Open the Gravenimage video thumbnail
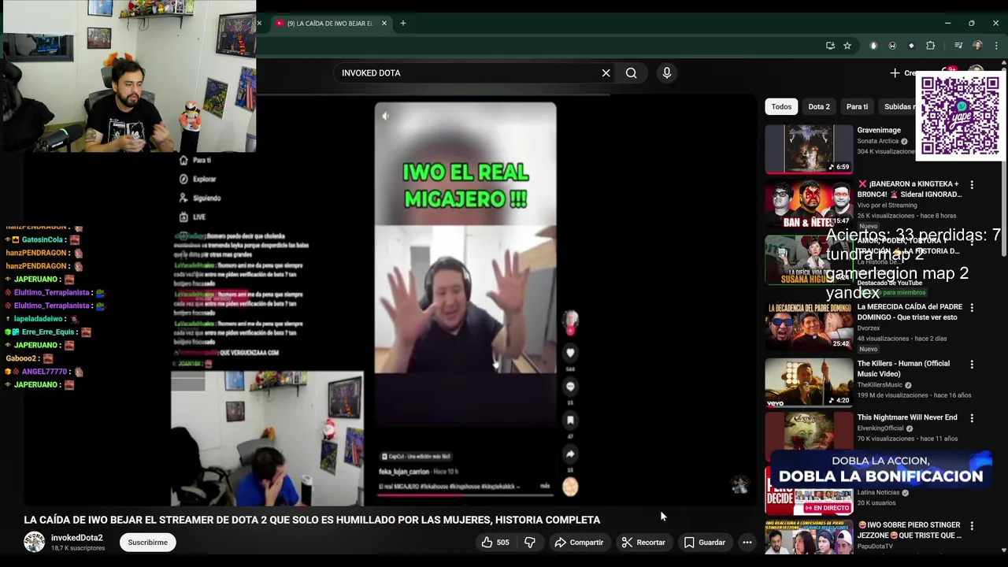Viewport: 1008px width, 567px height. point(809,149)
